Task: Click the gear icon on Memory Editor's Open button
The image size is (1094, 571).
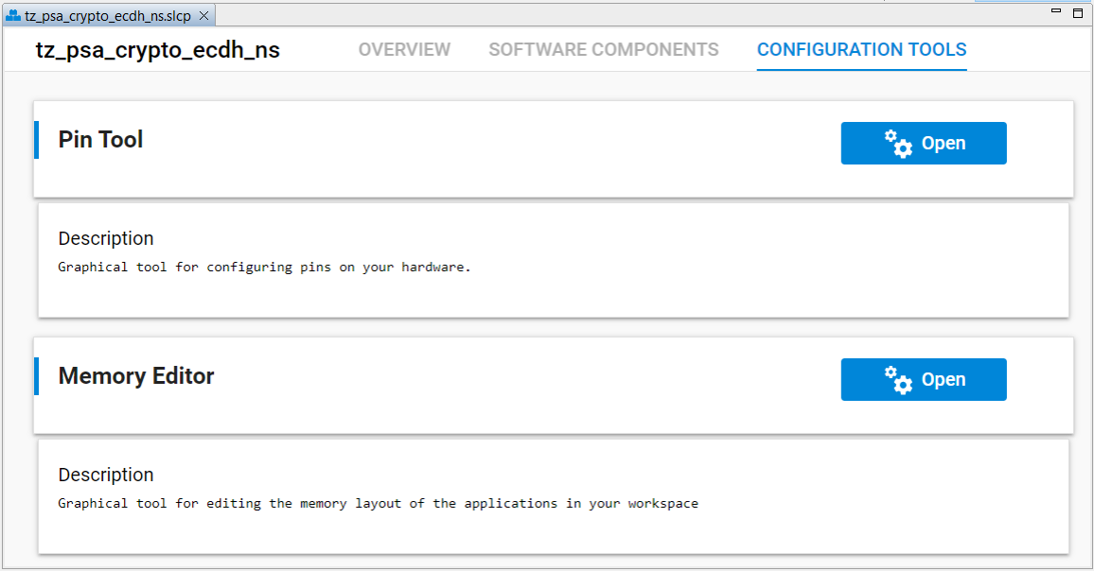Action: (897, 379)
